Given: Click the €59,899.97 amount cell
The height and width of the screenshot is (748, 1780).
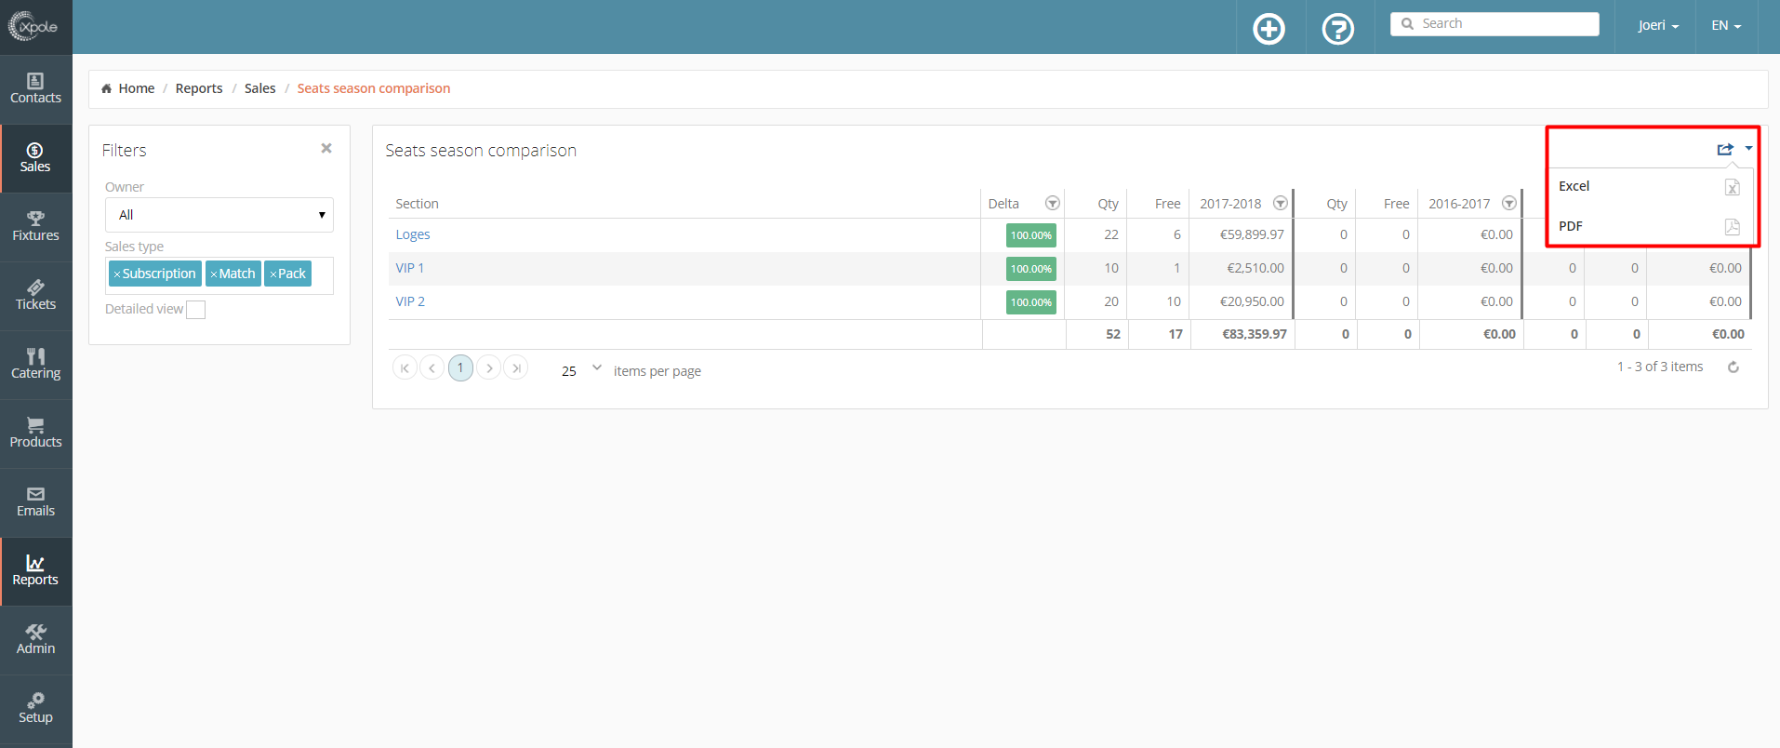Looking at the screenshot, I should 1252,234.
